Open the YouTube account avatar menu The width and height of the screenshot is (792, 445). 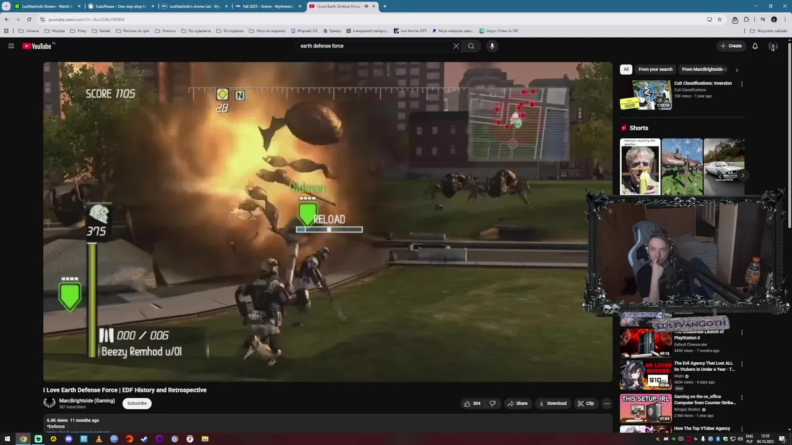coord(773,46)
